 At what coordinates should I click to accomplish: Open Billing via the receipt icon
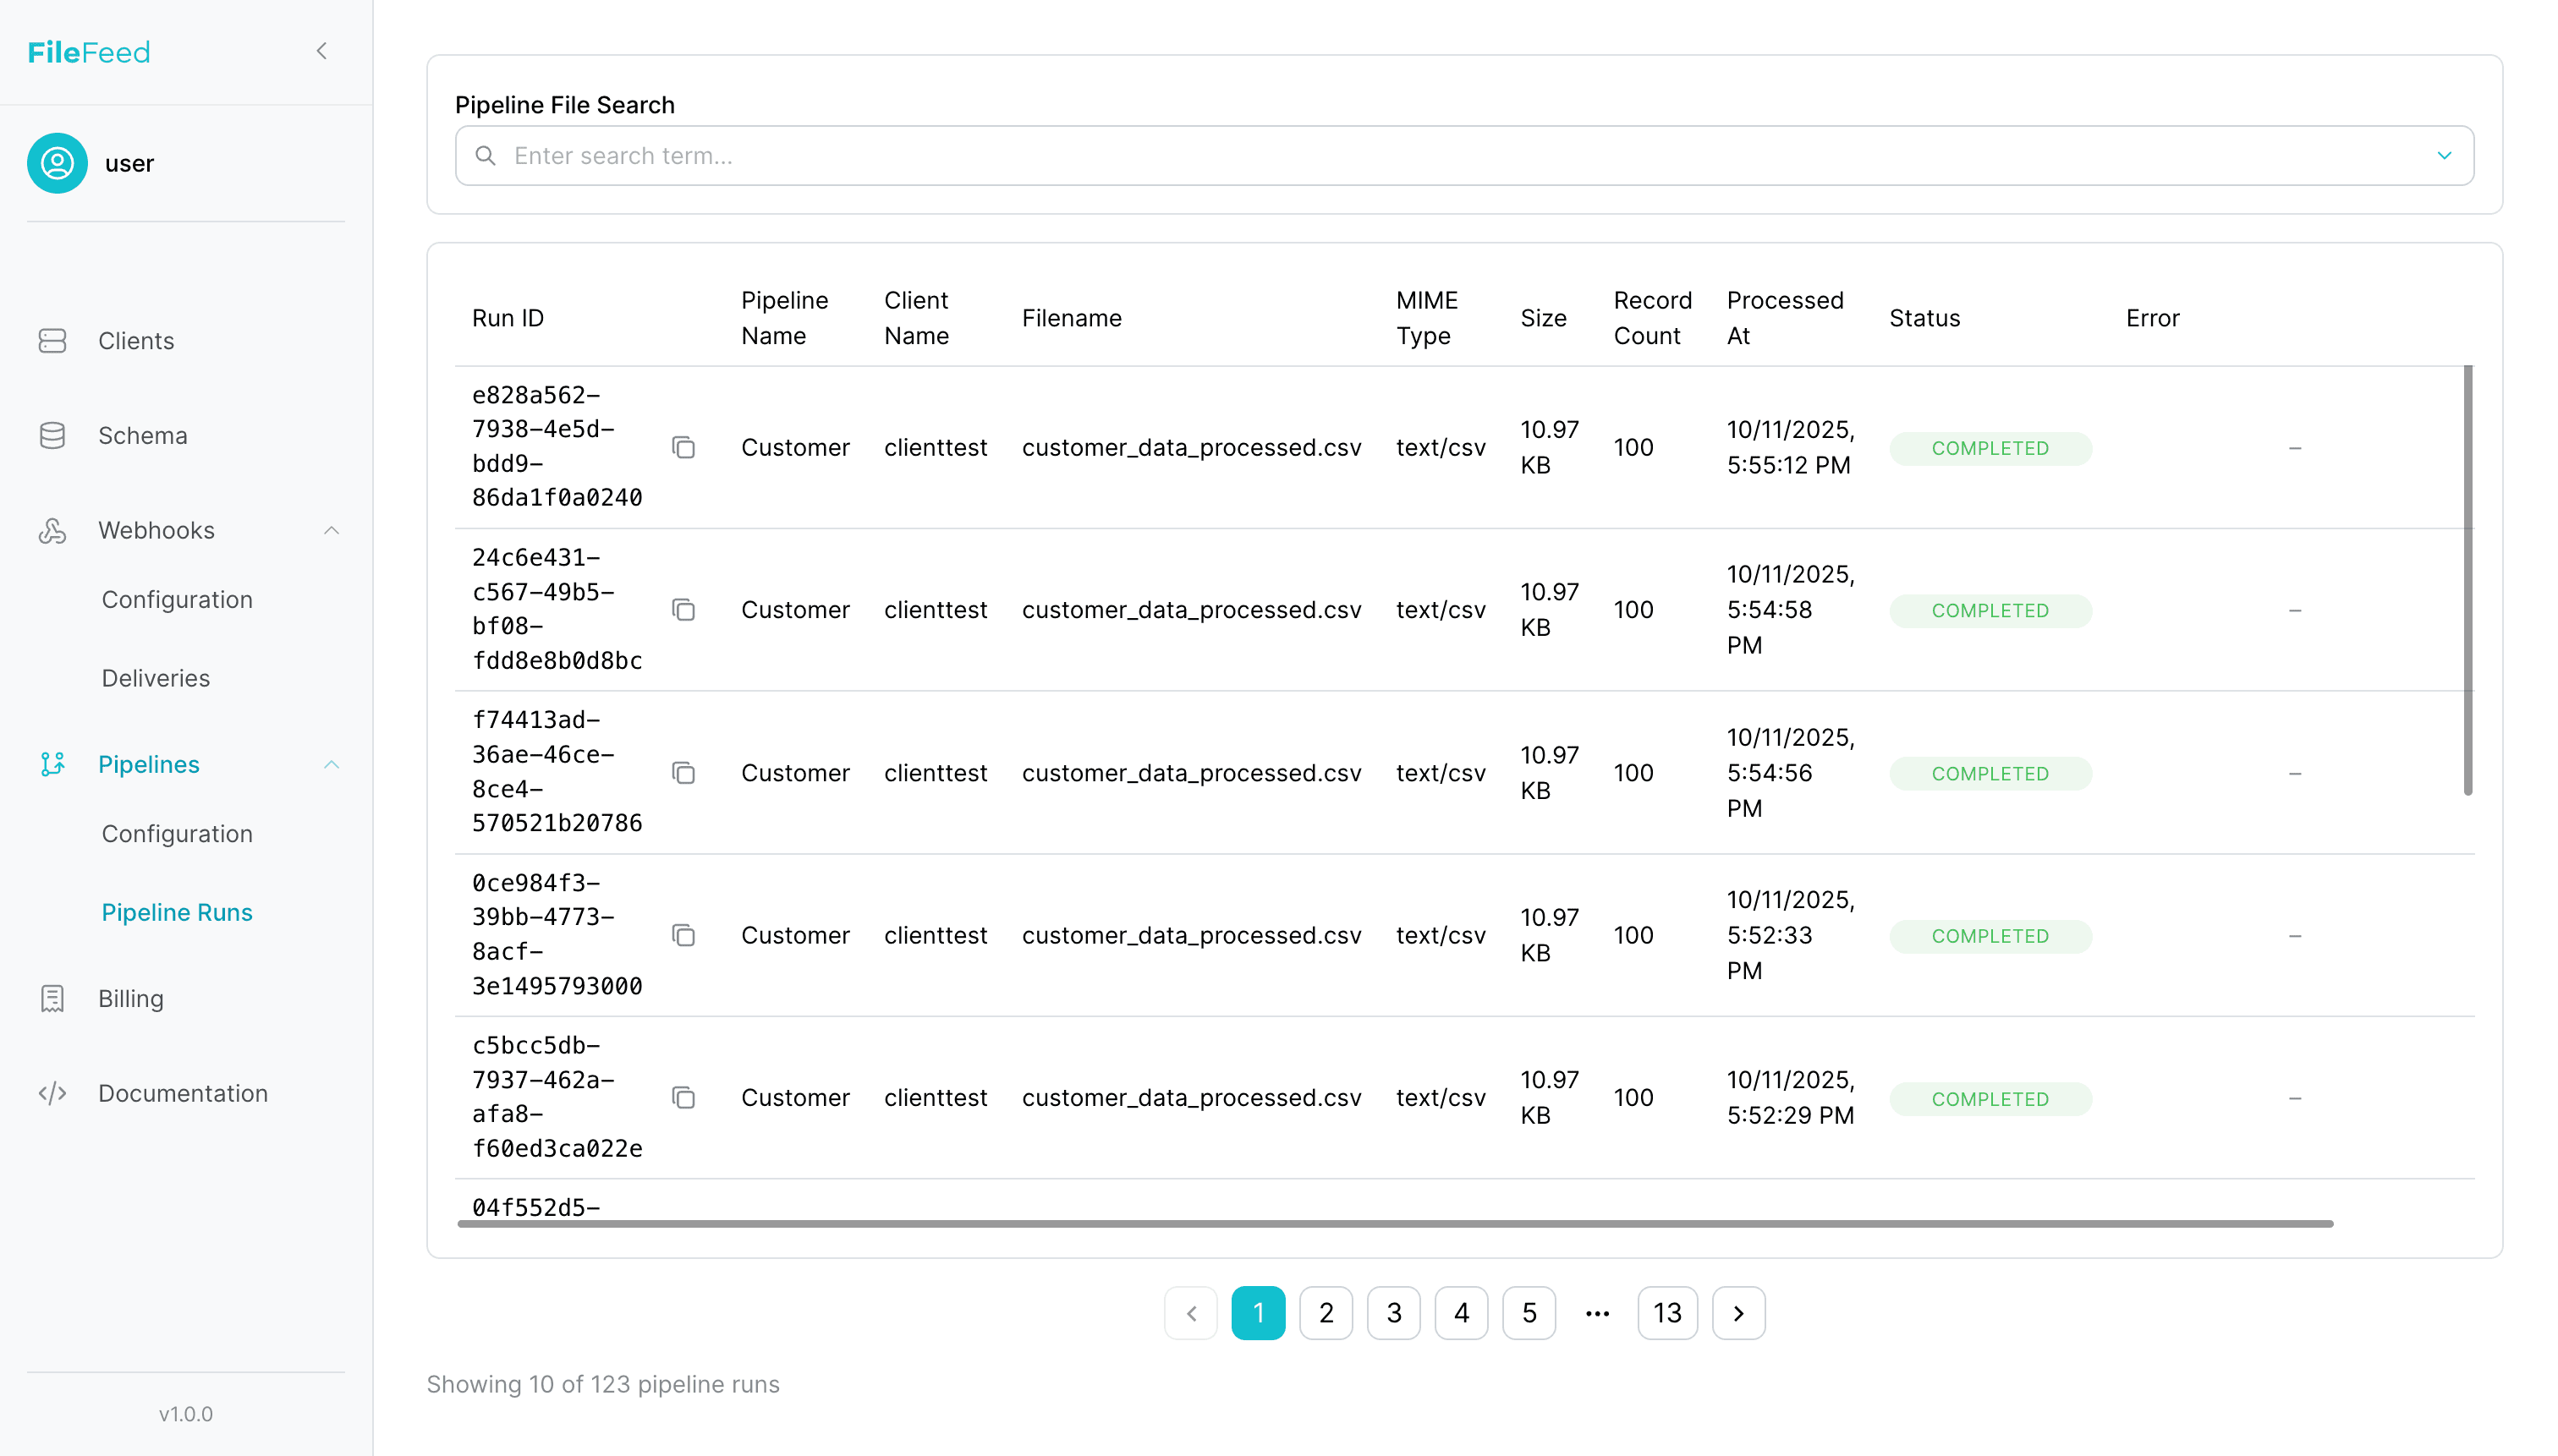tap(52, 998)
